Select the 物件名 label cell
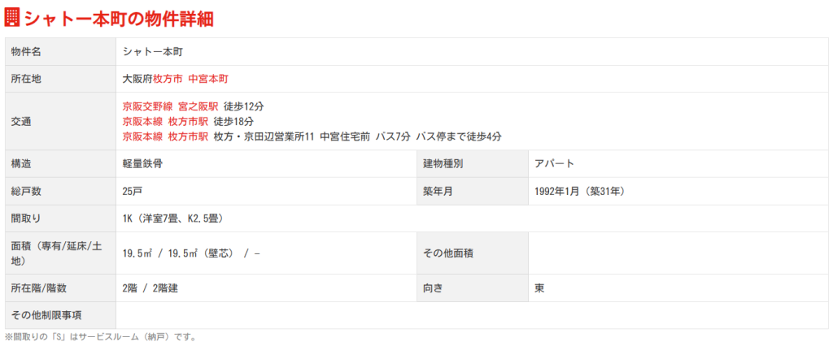833x346 pixels. [x=26, y=51]
